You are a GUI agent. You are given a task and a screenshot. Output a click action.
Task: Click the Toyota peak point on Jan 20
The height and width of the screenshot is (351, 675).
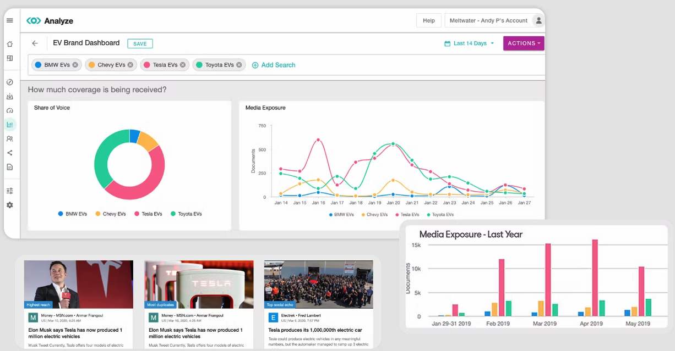click(x=393, y=144)
